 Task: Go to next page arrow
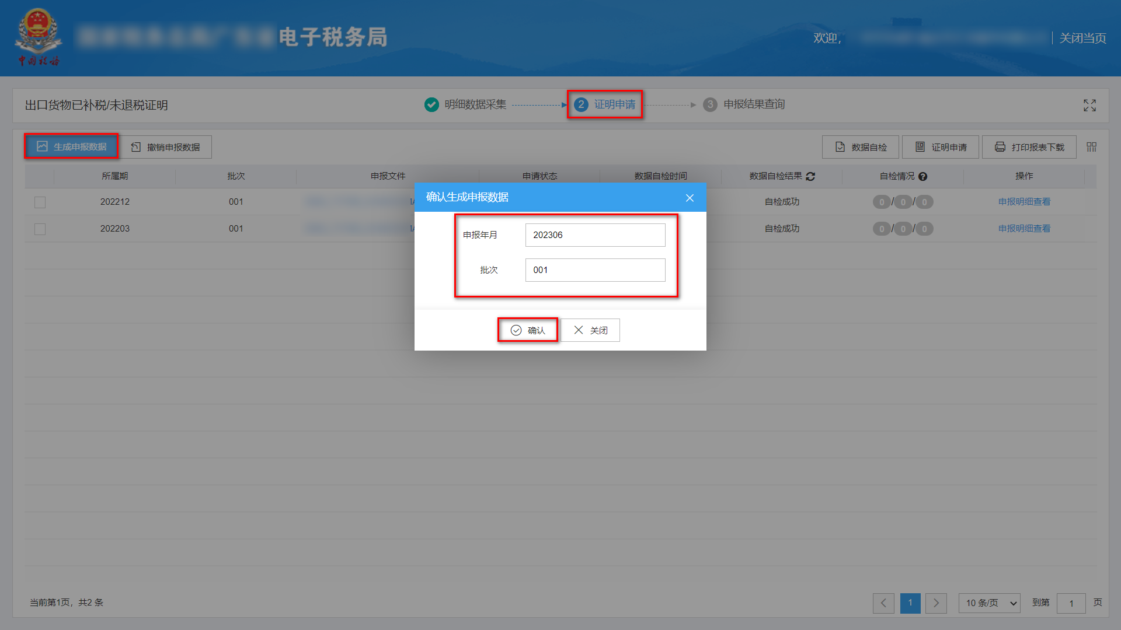coord(936,603)
